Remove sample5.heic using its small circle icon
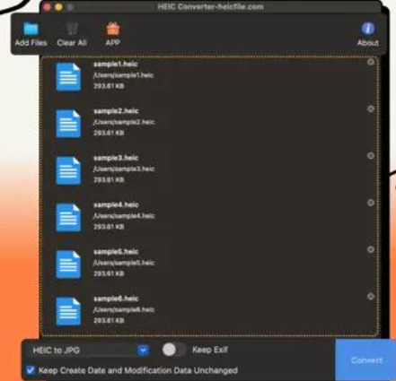The image size is (396, 381). point(371,249)
